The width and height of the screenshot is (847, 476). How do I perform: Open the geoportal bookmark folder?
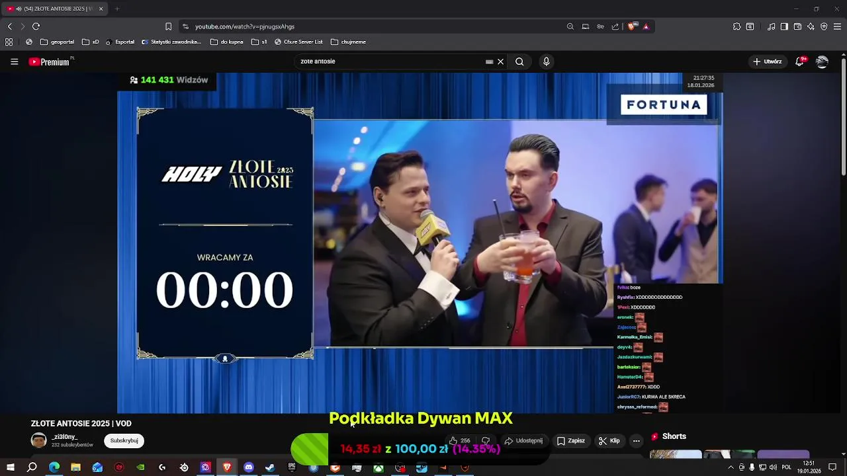pos(57,42)
